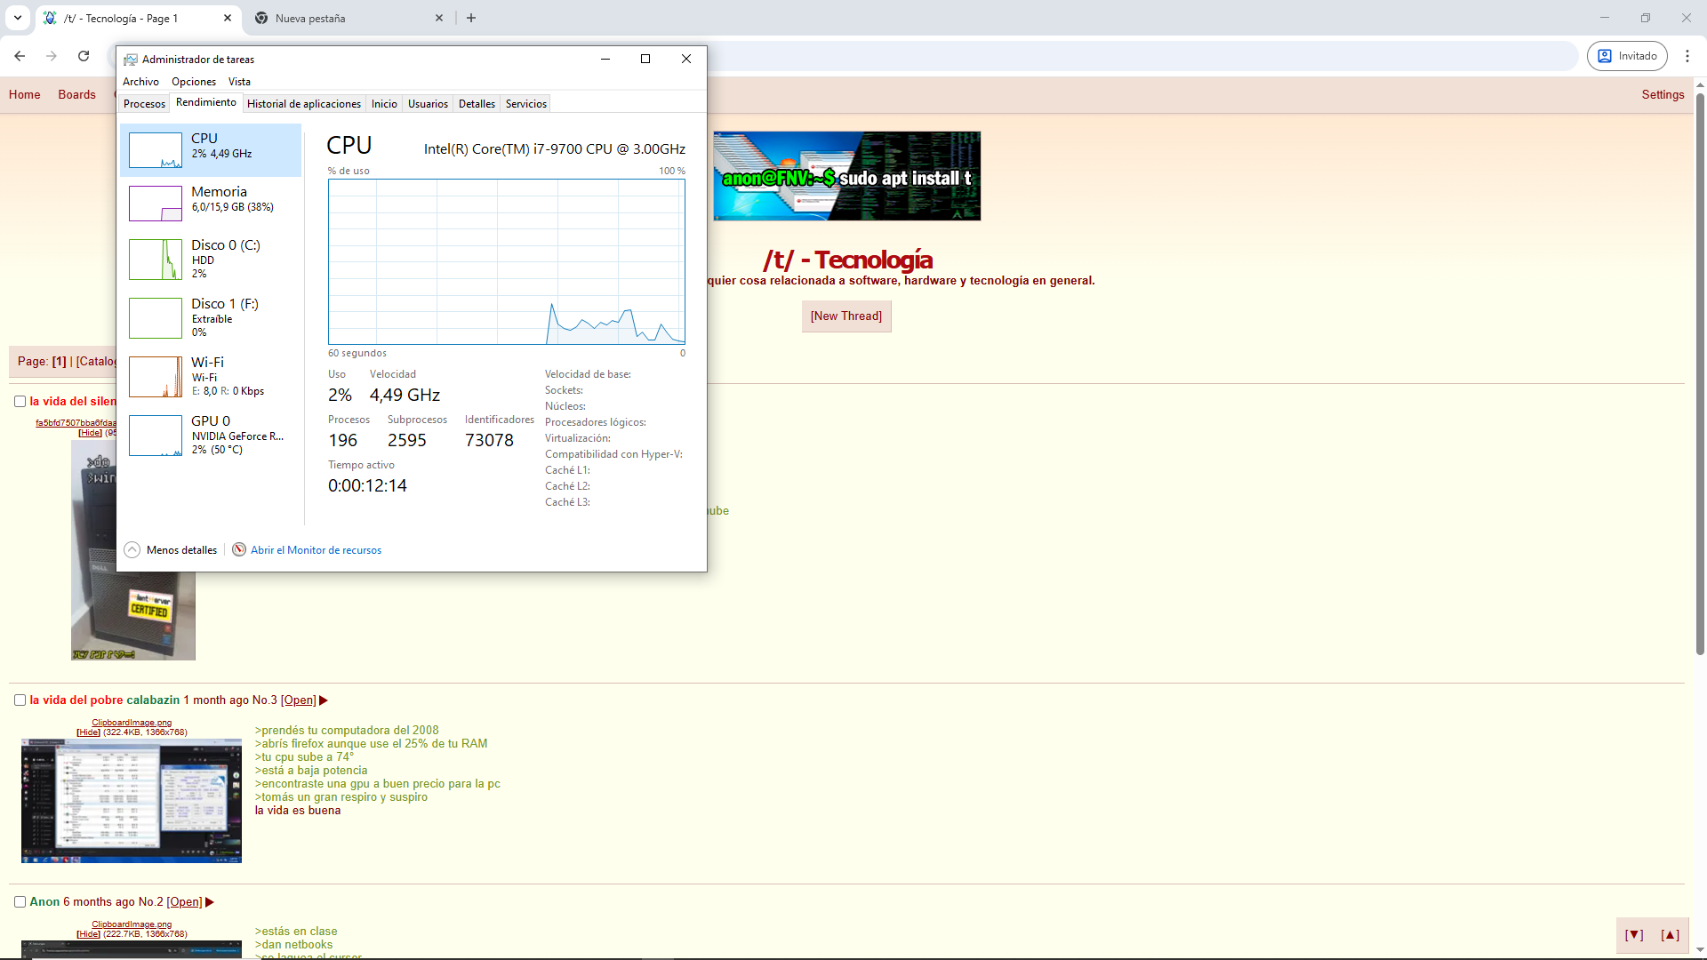1707x960 pixels.
Task: Switch to the Nueva pestaña tab
Action: (349, 18)
